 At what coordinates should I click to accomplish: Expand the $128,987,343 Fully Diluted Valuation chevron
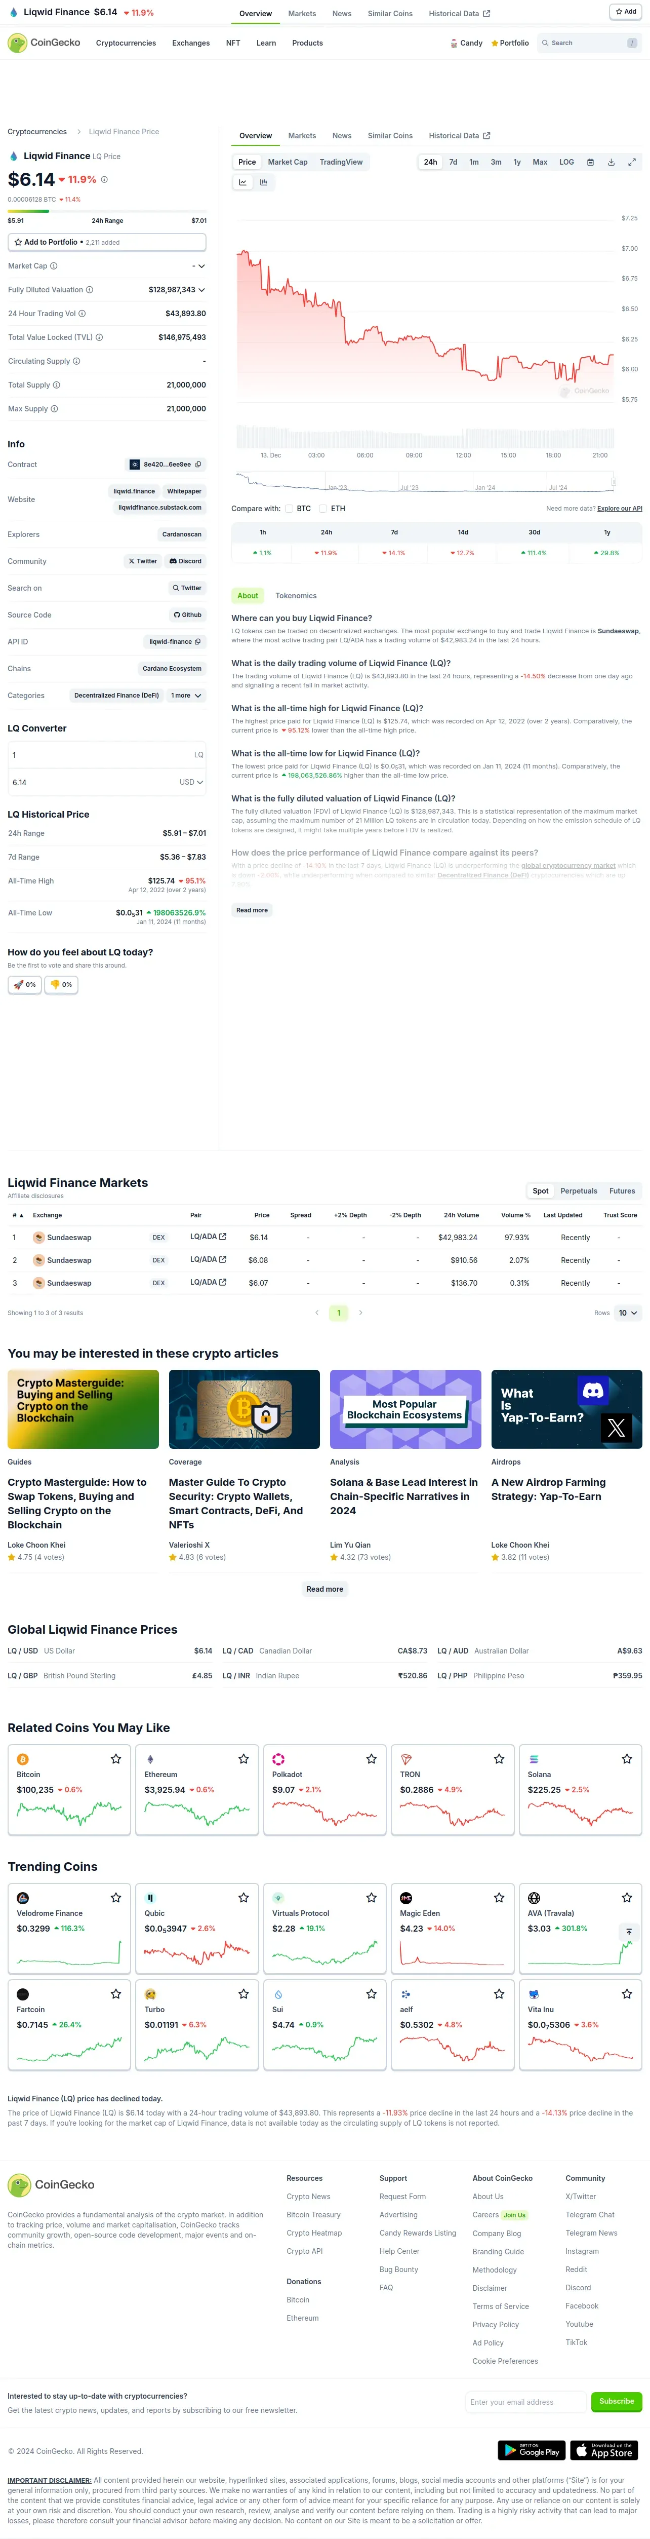click(202, 290)
